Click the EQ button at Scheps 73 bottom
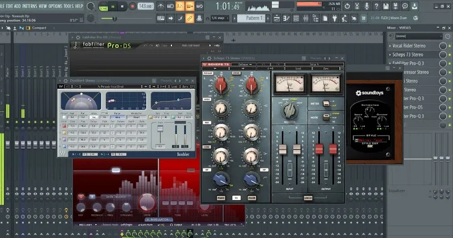Image resolution: width=453 pixels, height=238 pixels. click(x=236, y=198)
